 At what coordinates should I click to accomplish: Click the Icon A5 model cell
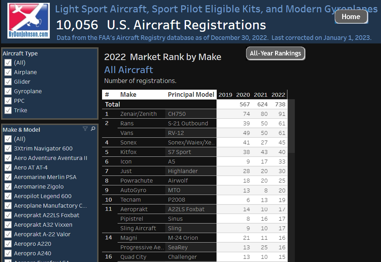click(x=172, y=162)
